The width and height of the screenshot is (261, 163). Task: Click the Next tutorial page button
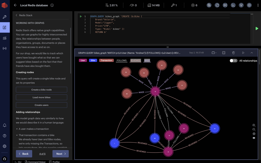pos(61,154)
